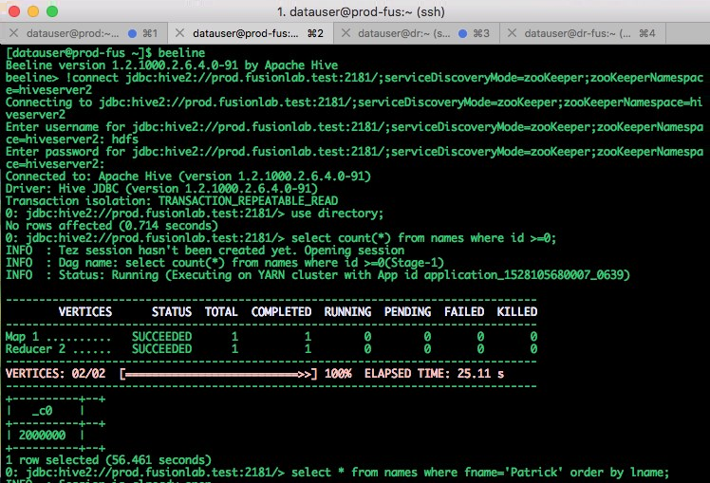Click the yellow minimize window button

(x=33, y=11)
